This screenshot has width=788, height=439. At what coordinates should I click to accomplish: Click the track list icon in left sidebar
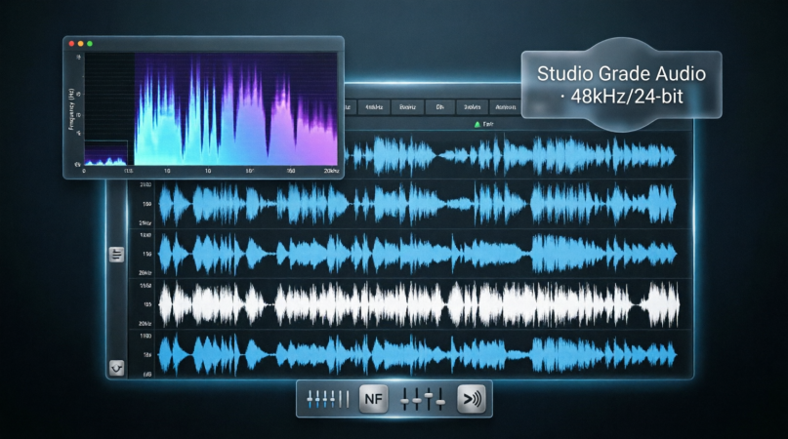click(116, 255)
